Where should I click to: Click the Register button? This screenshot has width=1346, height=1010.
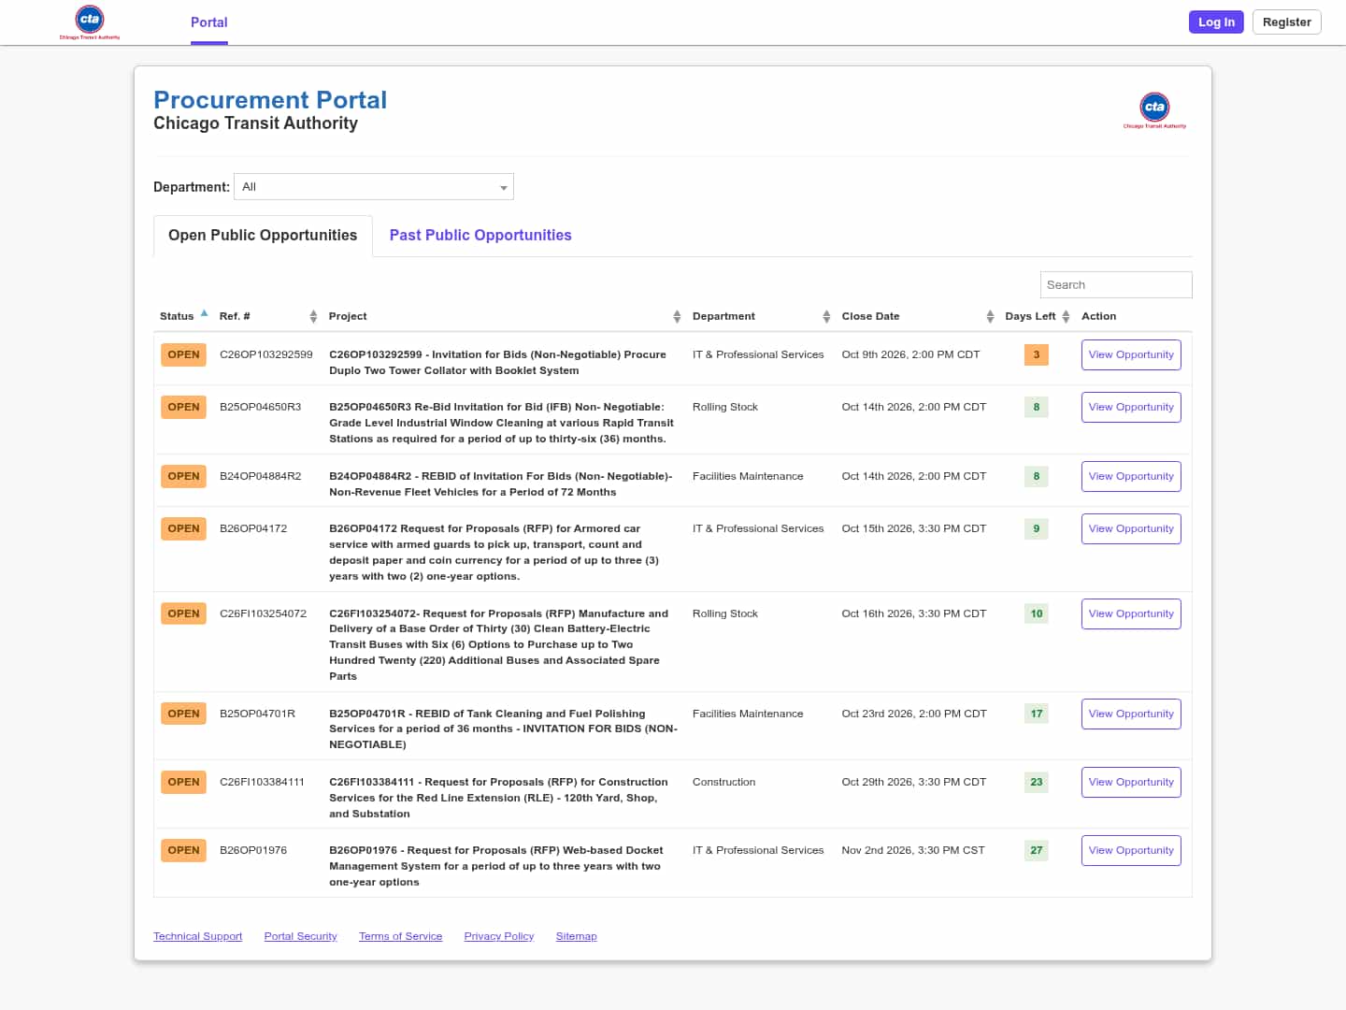pos(1286,22)
